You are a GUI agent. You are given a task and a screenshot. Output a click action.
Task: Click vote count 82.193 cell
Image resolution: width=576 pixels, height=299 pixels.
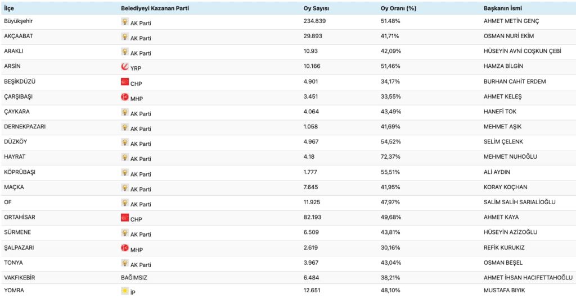coord(313,217)
